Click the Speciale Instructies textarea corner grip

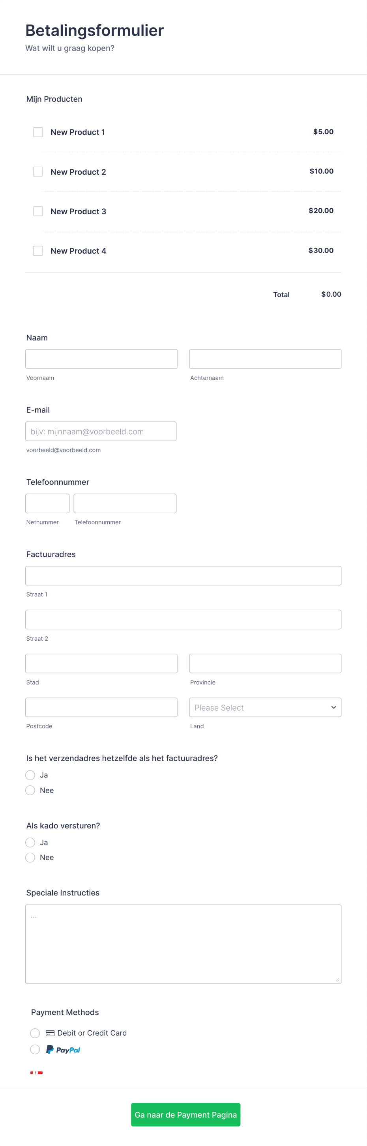[337, 980]
